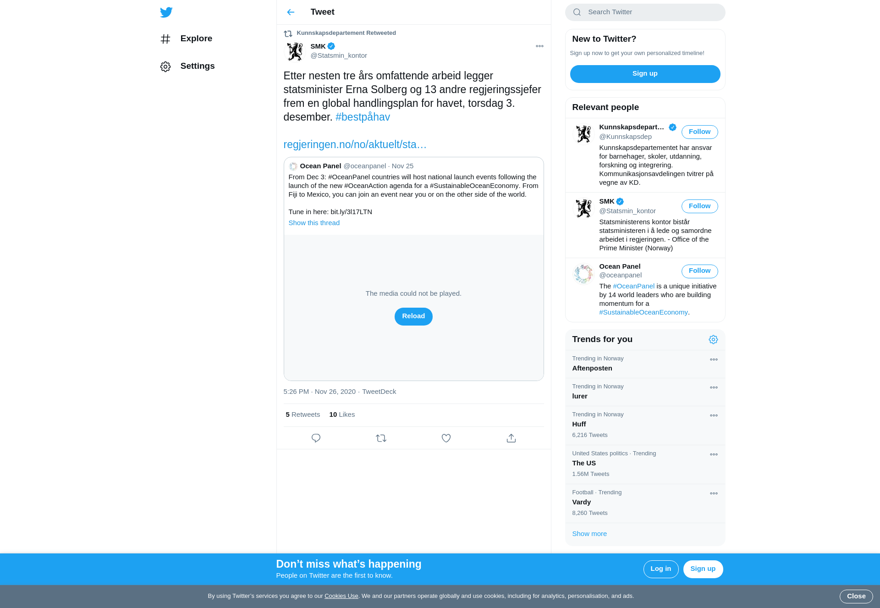The width and height of the screenshot is (880, 608).
Task: Show more trends
Action: [589, 534]
